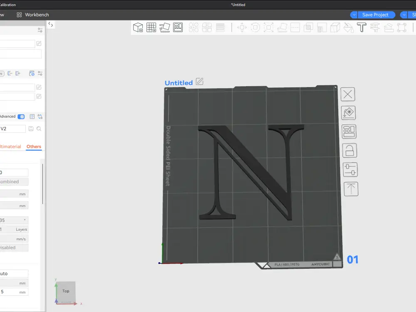Open the dropdown showing 'isabled'
The height and width of the screenshot is (312, 416).
click(14, 248)
